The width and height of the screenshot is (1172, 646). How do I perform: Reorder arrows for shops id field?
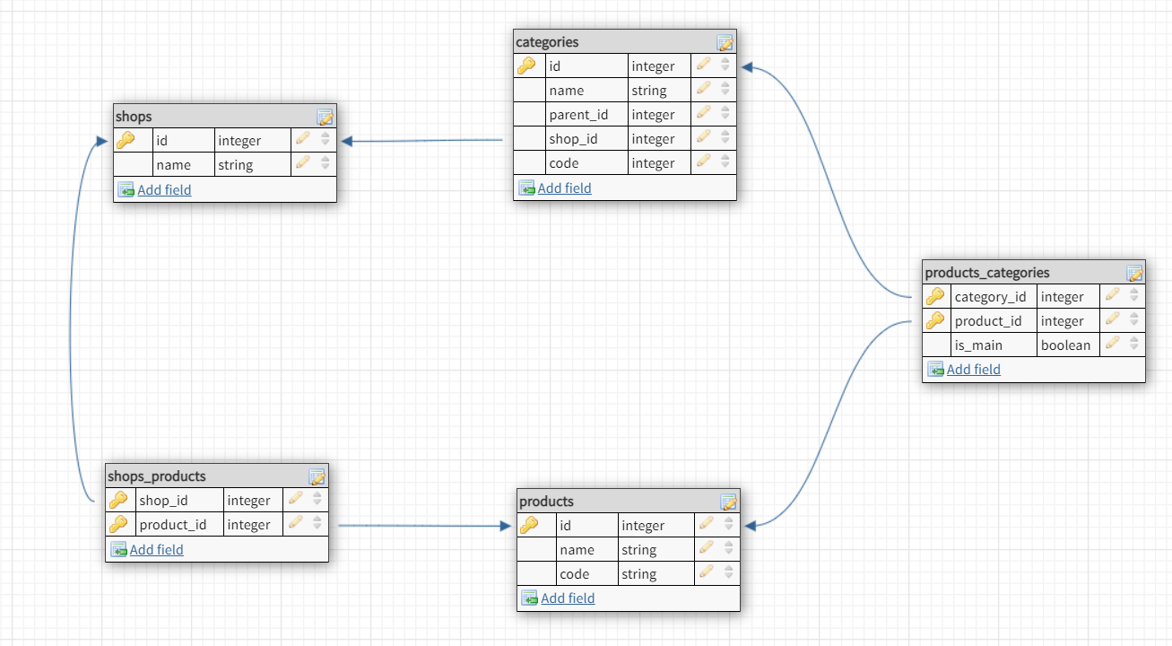[325, 140]
